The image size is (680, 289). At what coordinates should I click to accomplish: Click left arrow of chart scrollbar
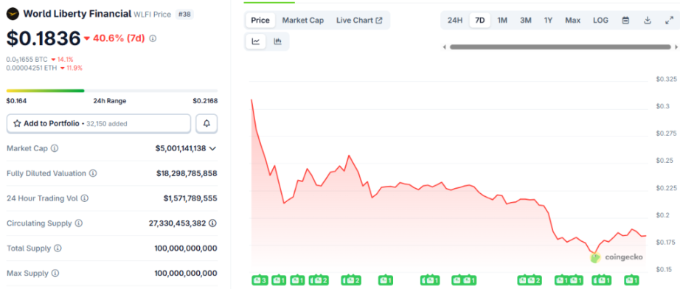coord(444,46)
